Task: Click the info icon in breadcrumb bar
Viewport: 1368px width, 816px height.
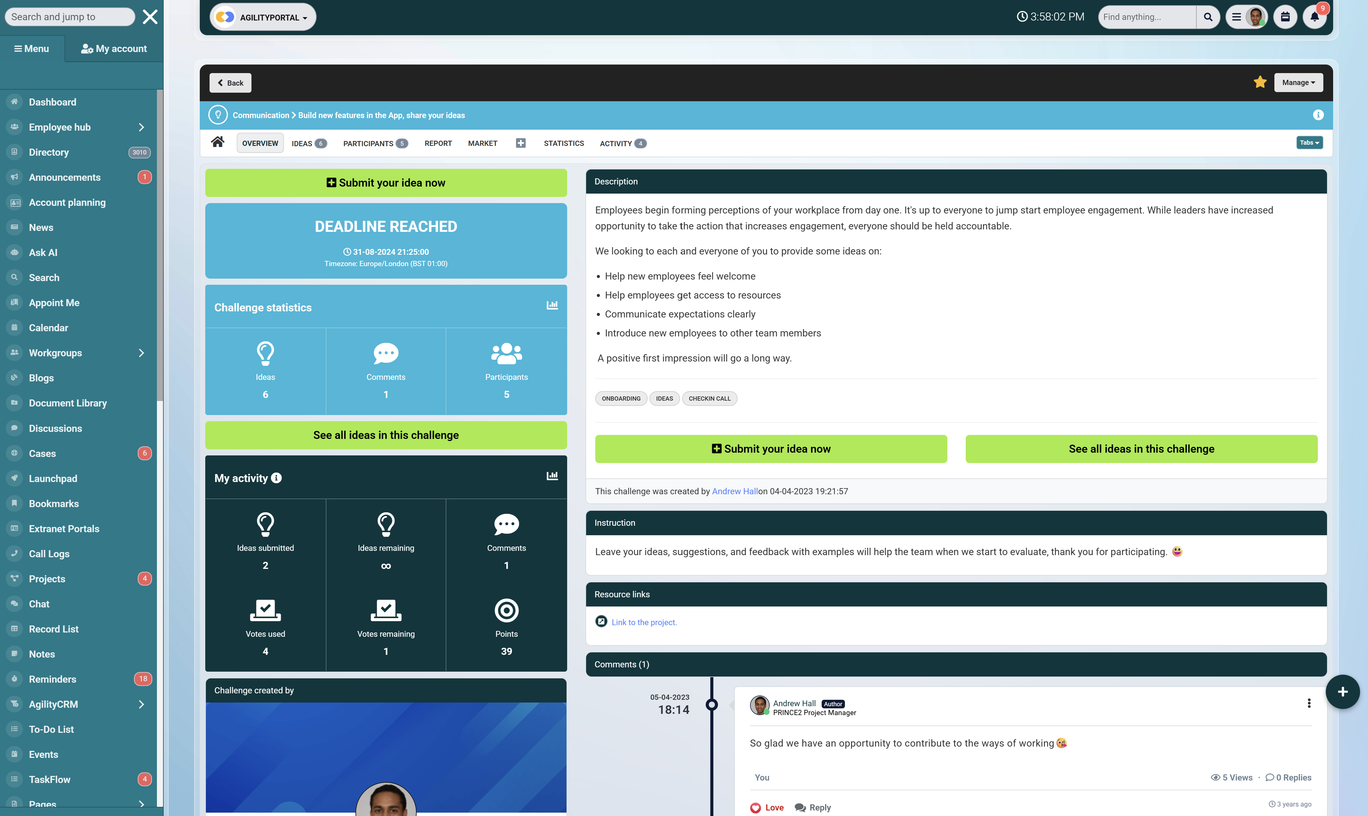Action: pos(1318,115)
